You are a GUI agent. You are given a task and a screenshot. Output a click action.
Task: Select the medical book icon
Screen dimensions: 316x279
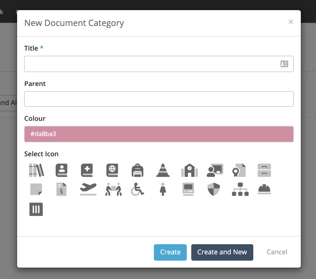click(87, 170)
